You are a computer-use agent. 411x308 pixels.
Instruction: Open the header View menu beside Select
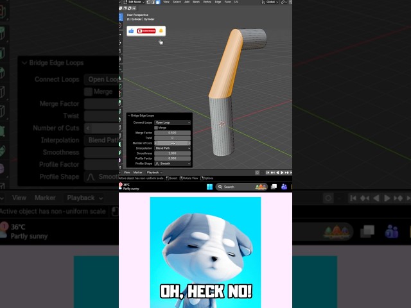pos(166,2)
